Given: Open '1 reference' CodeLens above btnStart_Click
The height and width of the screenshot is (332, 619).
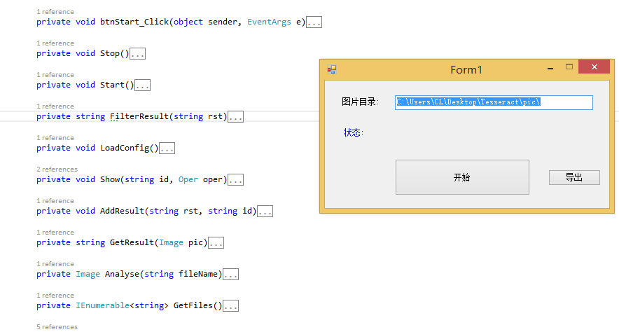Looking at the screenshot, I should [x=55, y=12].
